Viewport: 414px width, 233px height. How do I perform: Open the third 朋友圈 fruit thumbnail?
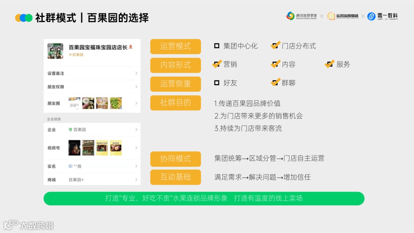(102, 103)
